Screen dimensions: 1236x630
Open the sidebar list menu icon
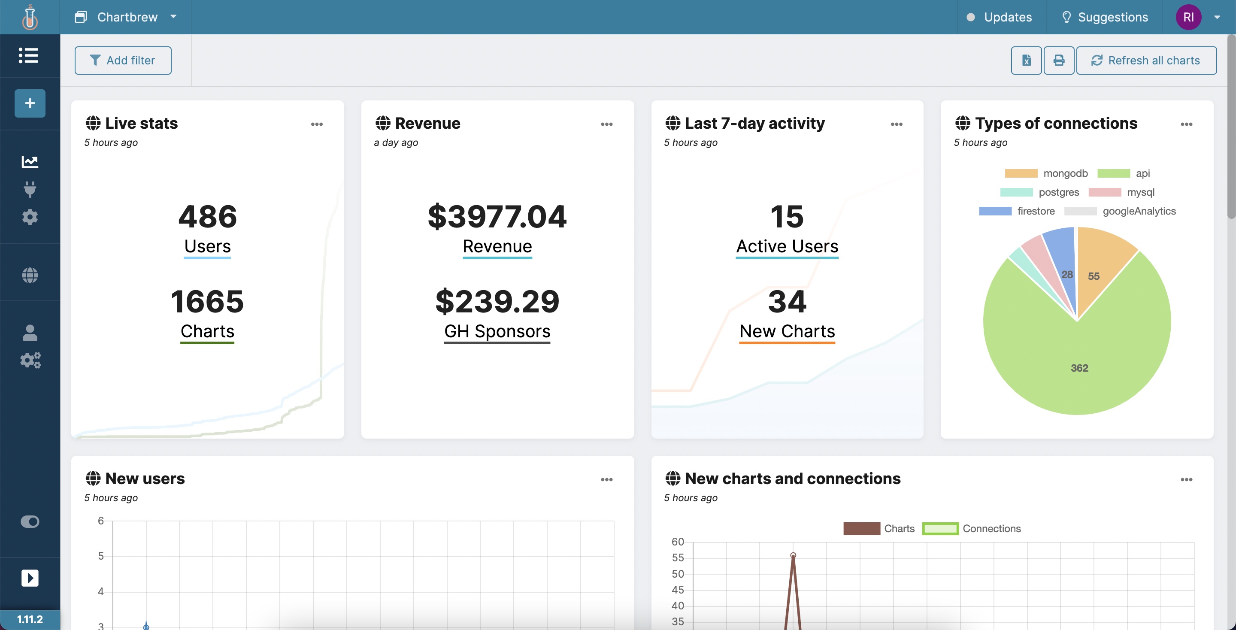pos(29,55)
